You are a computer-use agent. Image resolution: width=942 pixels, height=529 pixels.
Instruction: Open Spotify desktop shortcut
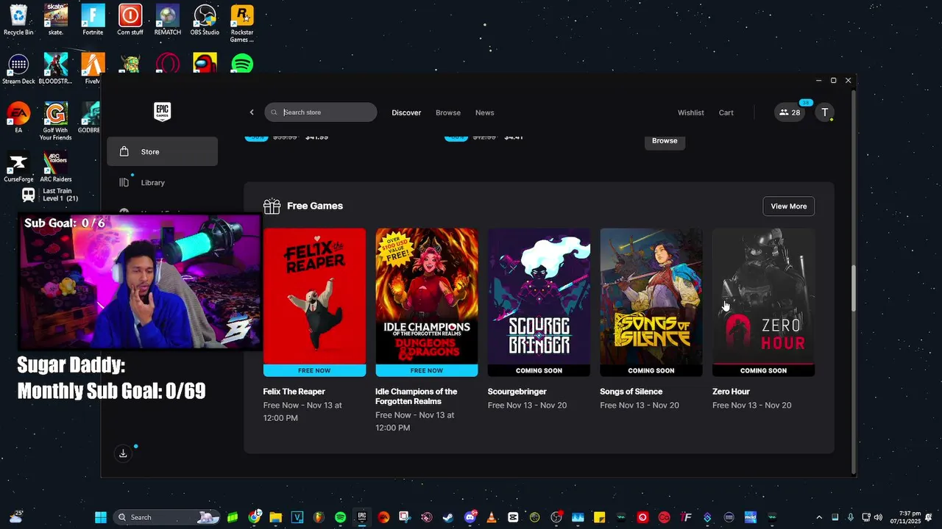click(x=242, y=63)
